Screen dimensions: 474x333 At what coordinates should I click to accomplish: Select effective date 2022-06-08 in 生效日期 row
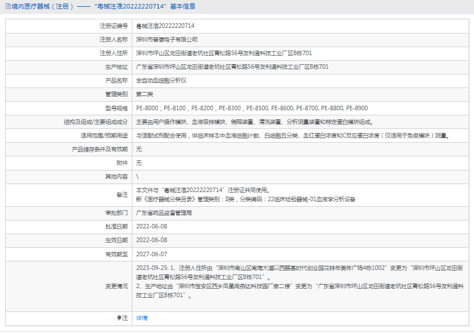coord(151,240)
